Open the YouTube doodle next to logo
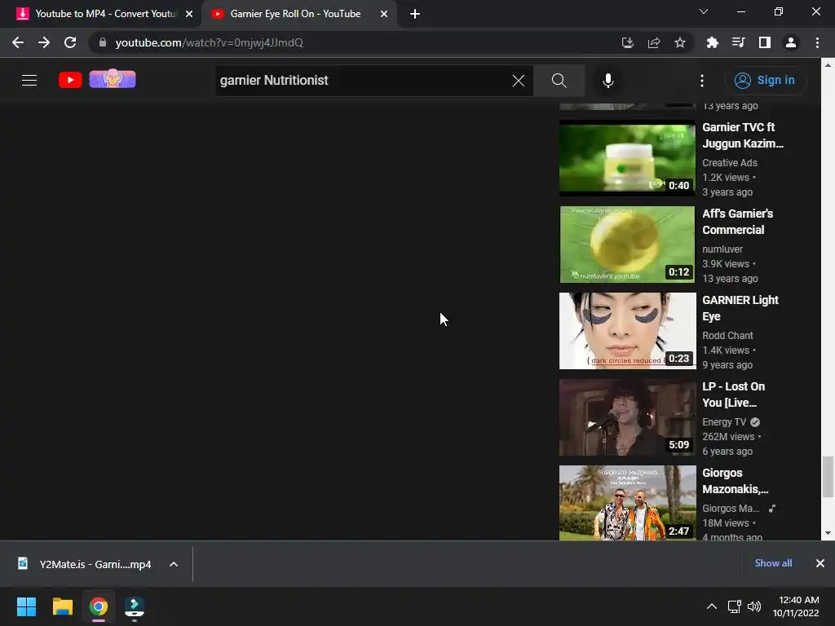Image resolution: width=835 pixels, height=626 pixels. (113, 79)
